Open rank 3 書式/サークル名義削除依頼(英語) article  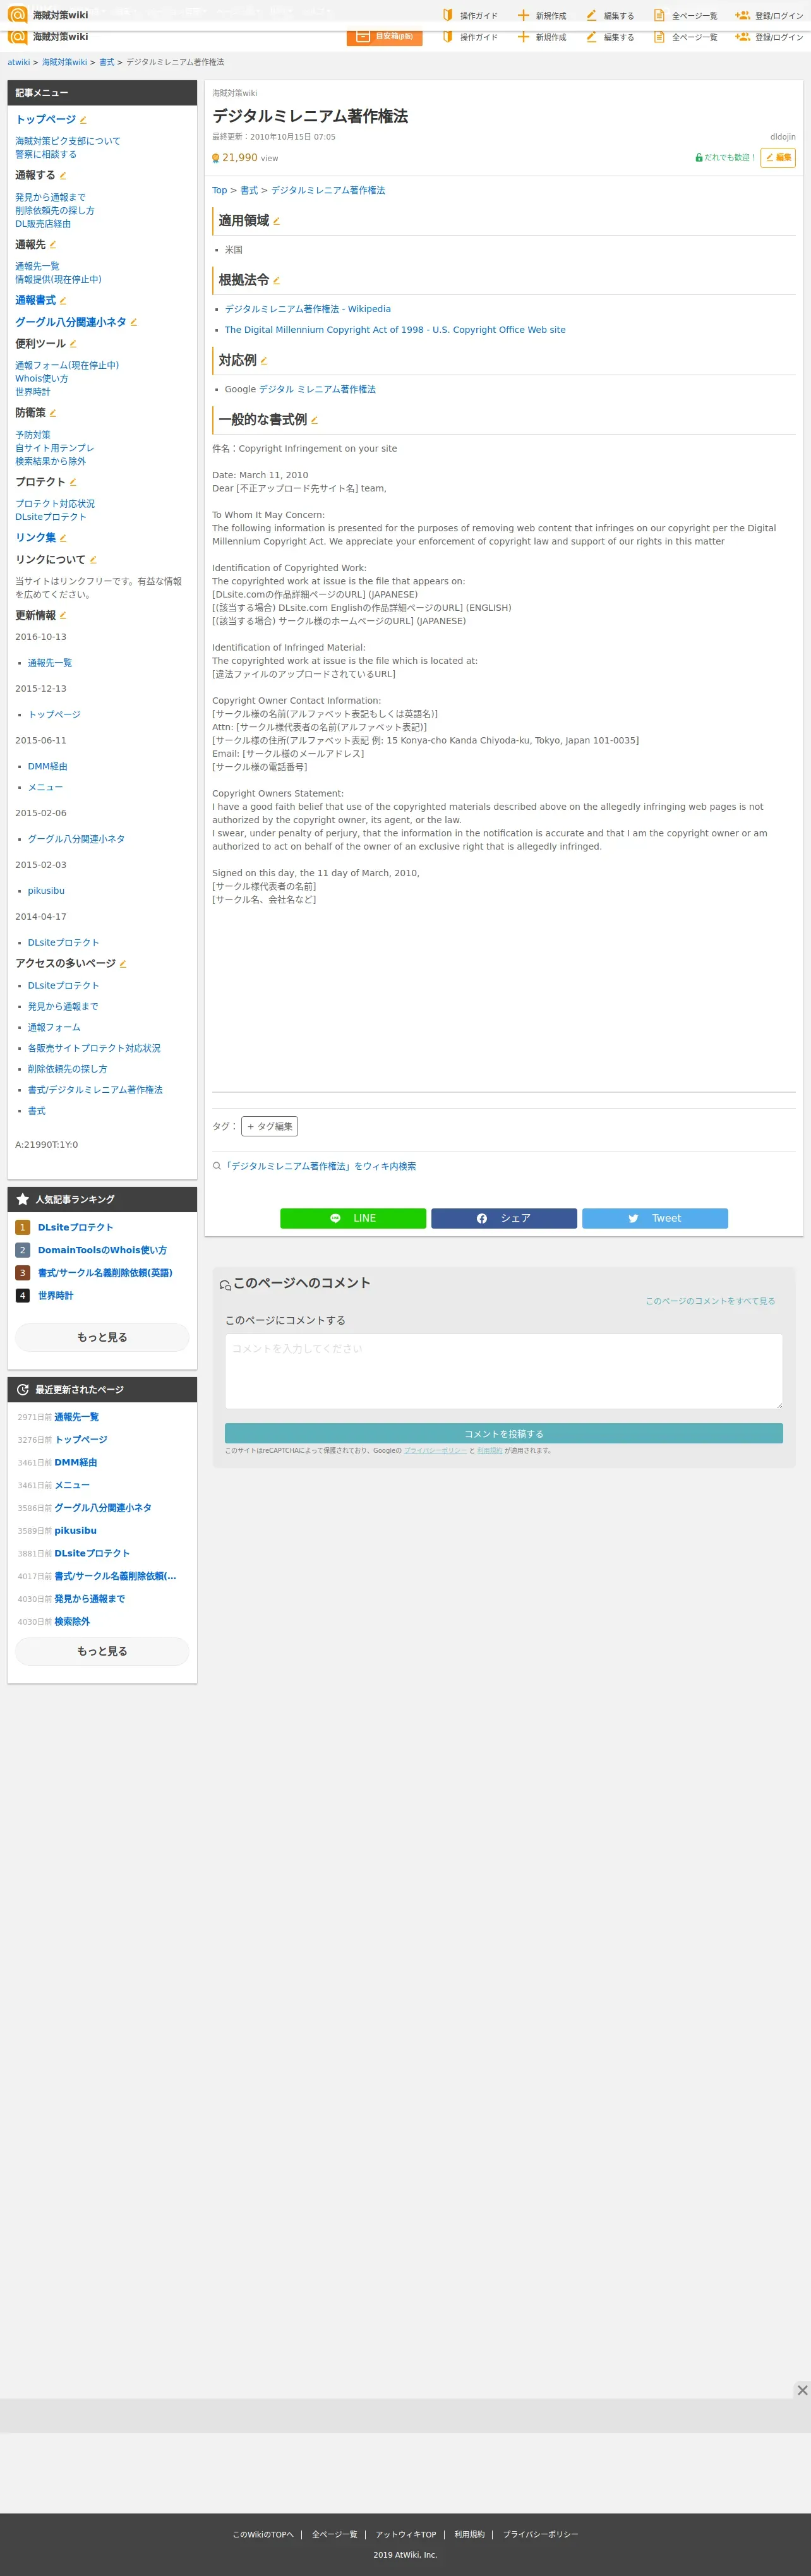pyautogui.click(x=105, y=1273)
